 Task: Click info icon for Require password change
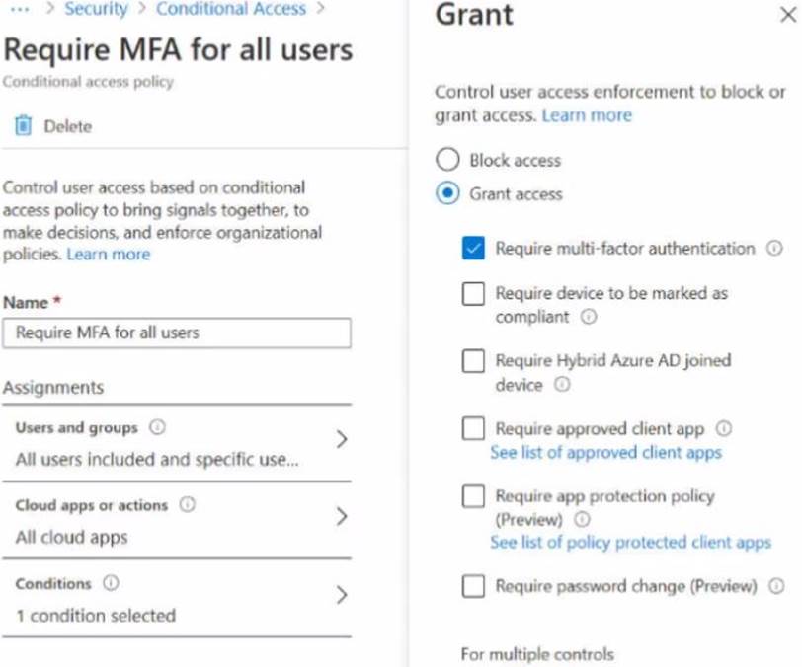click(x=776, y=586)
